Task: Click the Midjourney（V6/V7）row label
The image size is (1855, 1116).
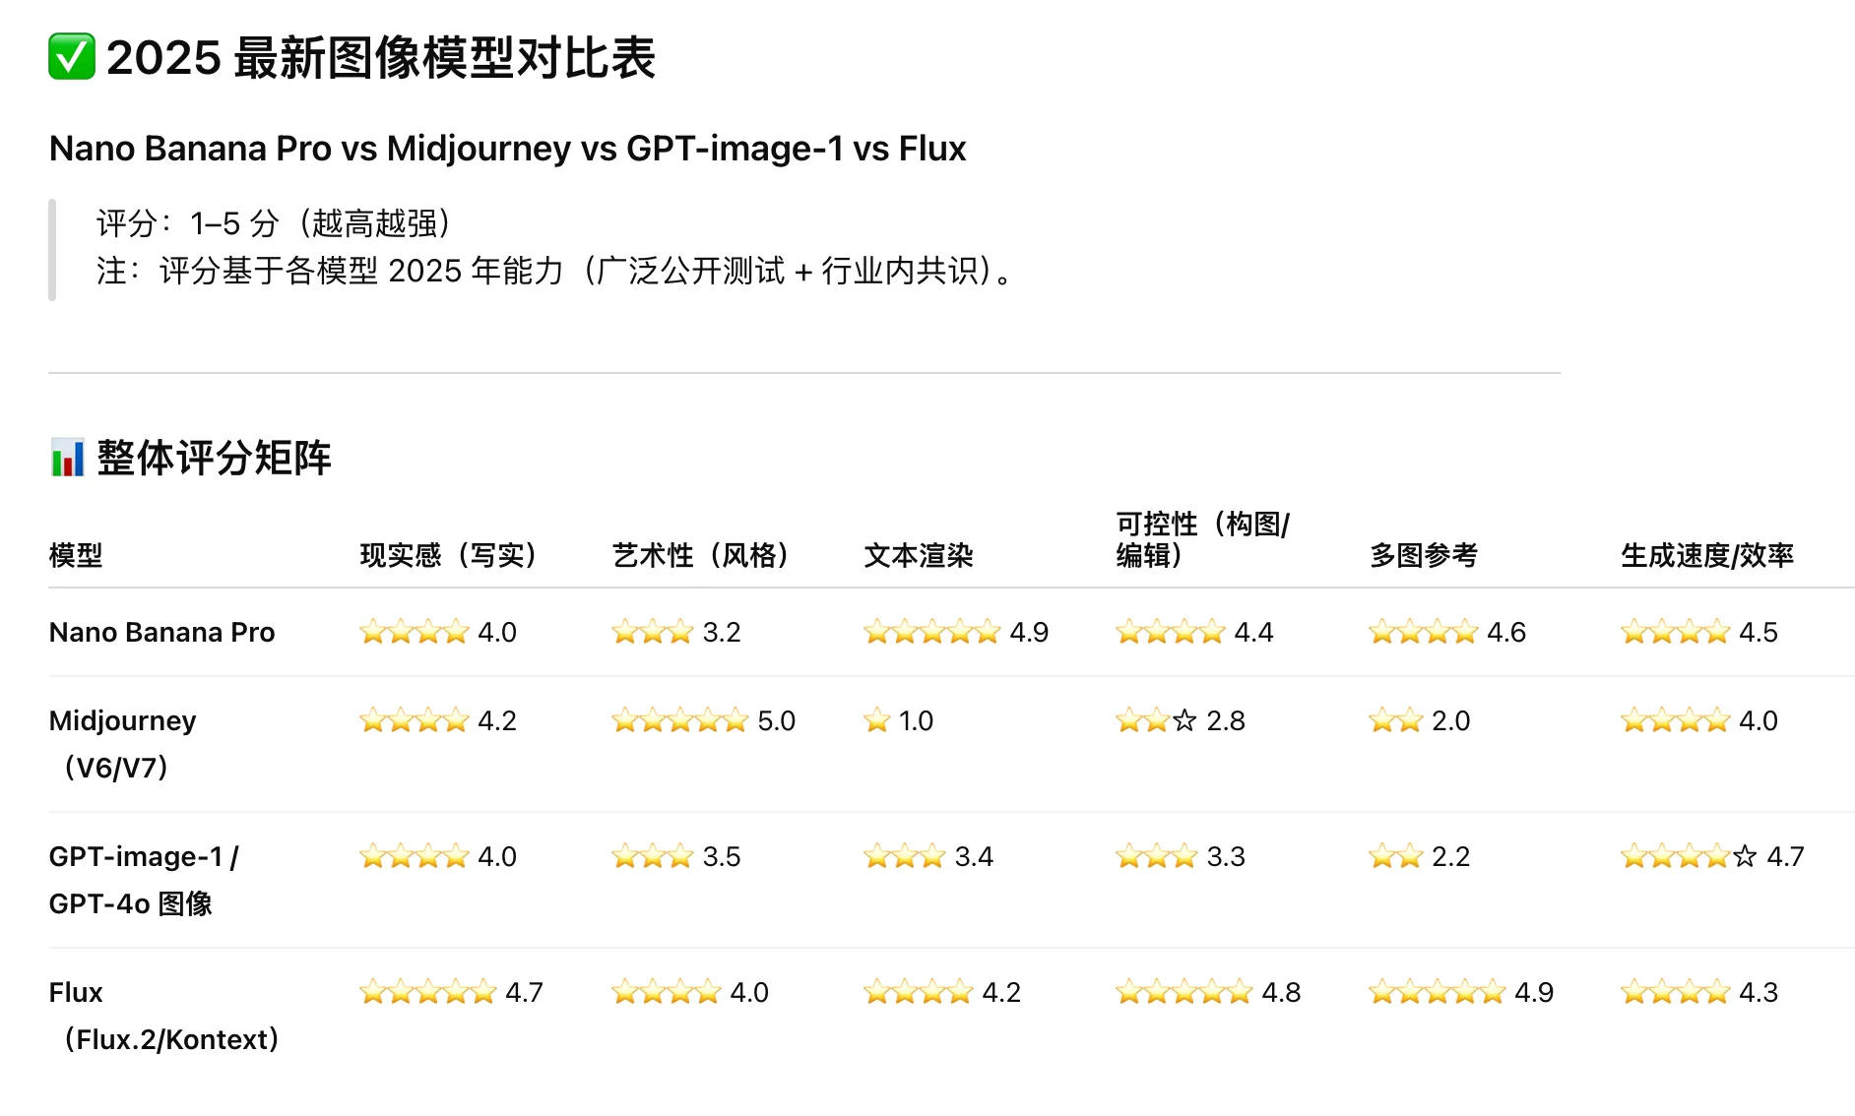Action: (x=122, y=744)
